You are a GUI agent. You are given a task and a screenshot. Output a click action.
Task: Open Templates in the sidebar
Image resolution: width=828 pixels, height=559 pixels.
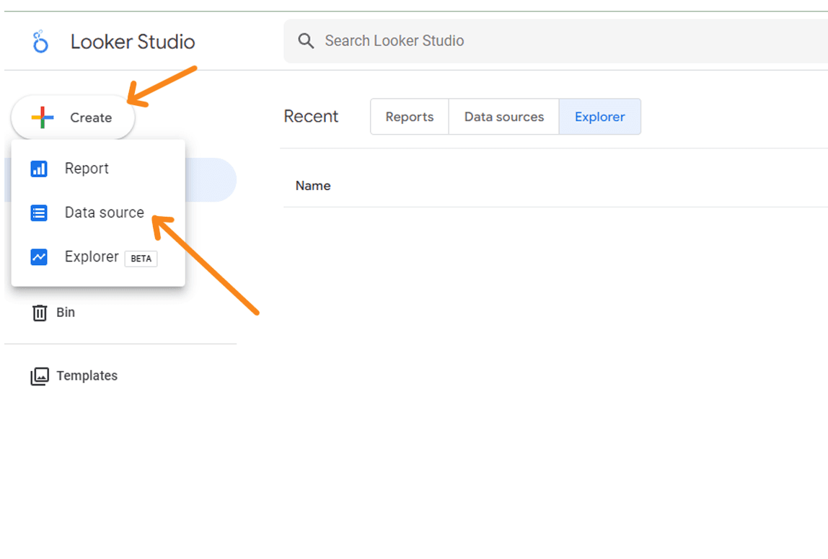[87, 375]
